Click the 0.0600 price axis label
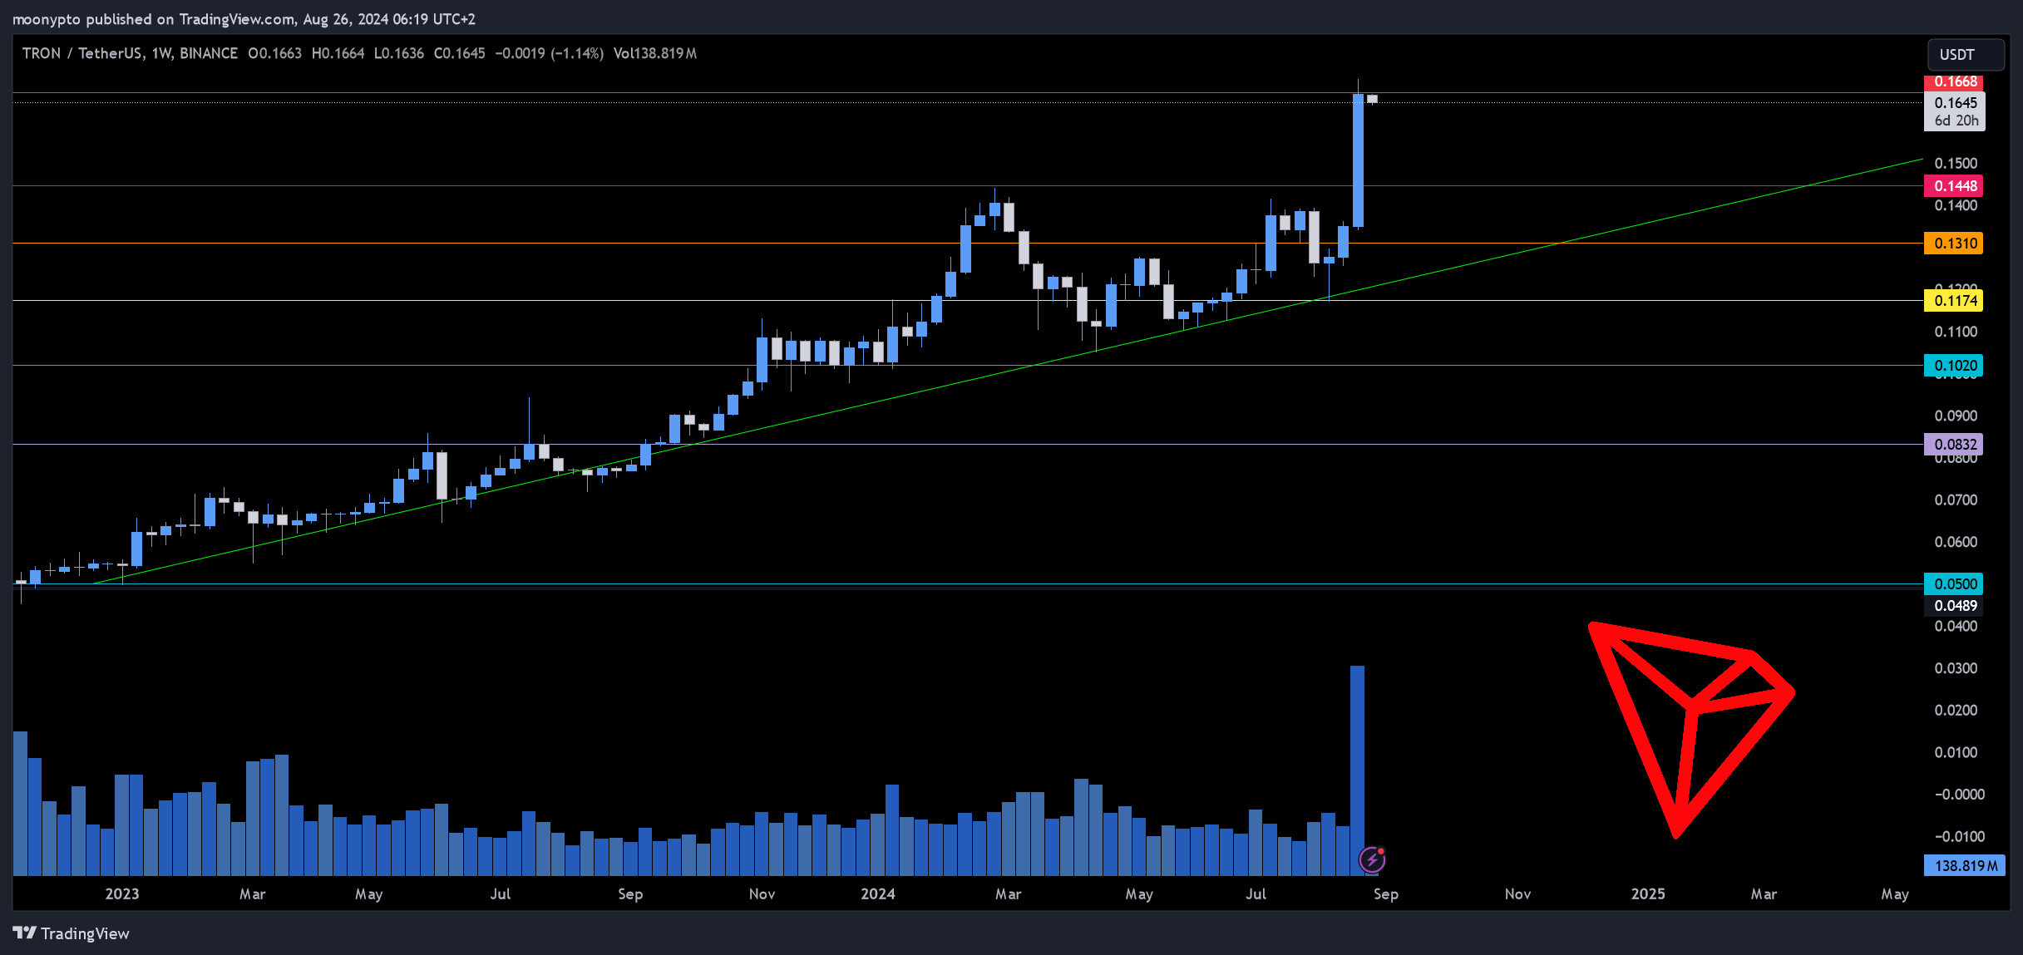Viewport: 2023px width, 955px height. [1956, 542]
